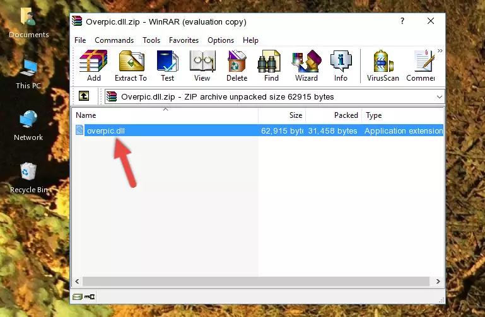Viewport: 485px width, 317px height.
Task: Click the Application extension type cell
Action: 404,130
